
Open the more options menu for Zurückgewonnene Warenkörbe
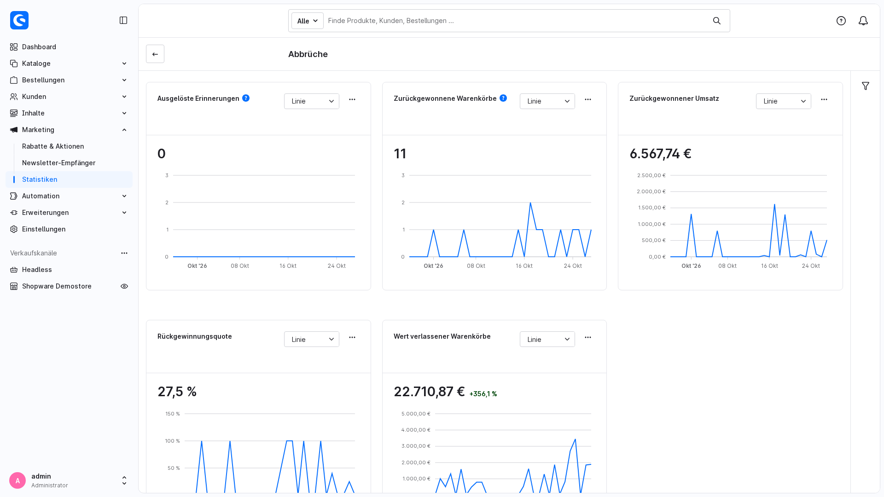point(588,99)
